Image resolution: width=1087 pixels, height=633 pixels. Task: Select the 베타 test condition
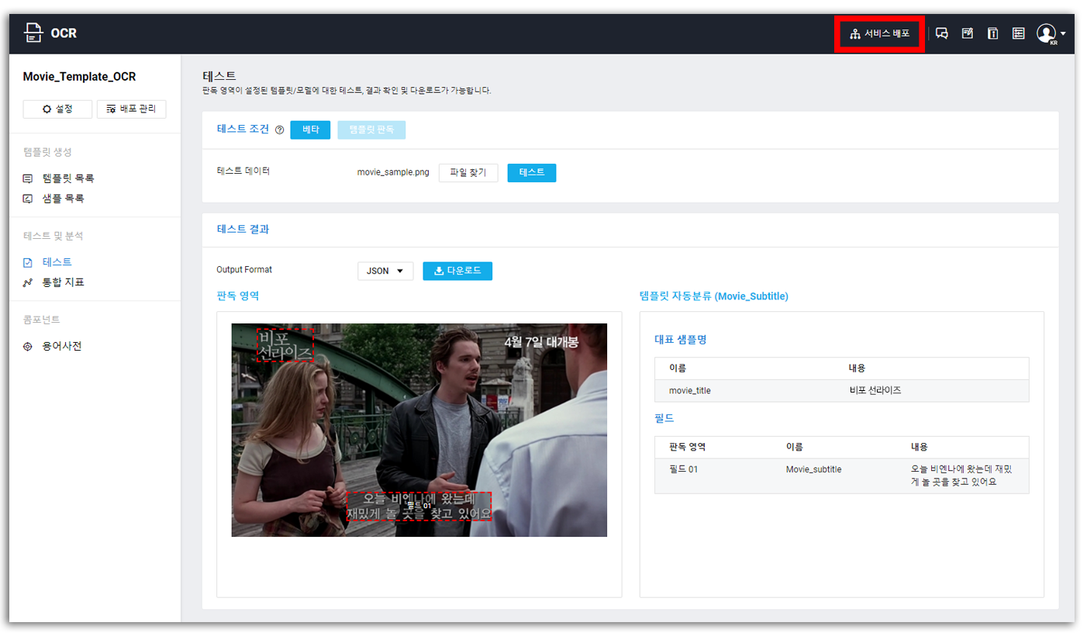(310, 130)
